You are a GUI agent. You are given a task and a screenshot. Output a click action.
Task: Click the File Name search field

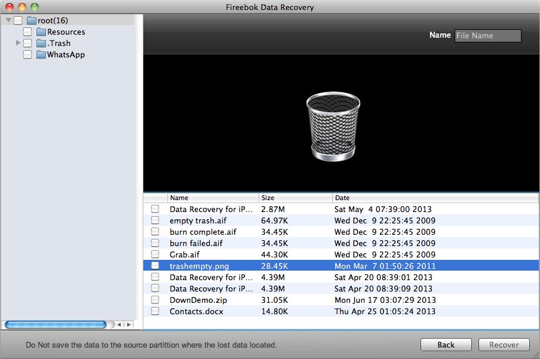(x=487, y=35)
